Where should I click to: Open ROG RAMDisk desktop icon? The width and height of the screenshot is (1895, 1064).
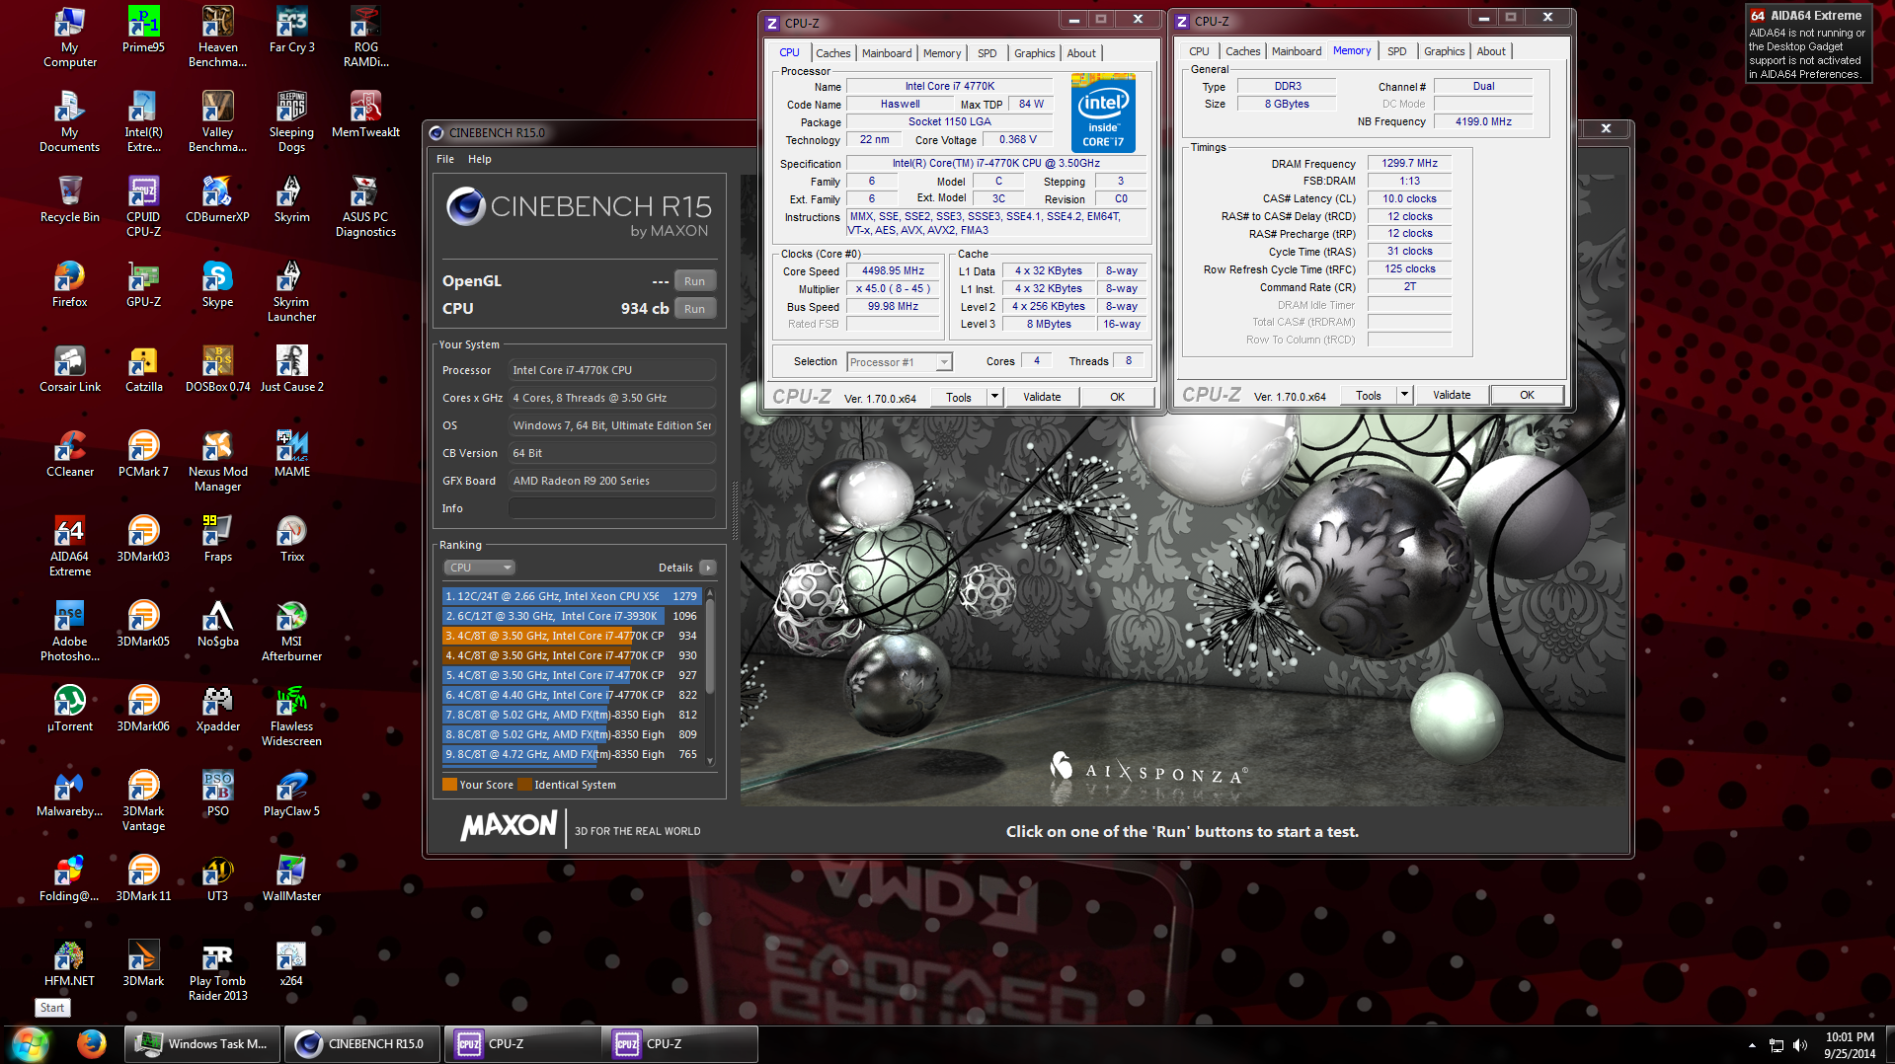[x=365, y=37]
